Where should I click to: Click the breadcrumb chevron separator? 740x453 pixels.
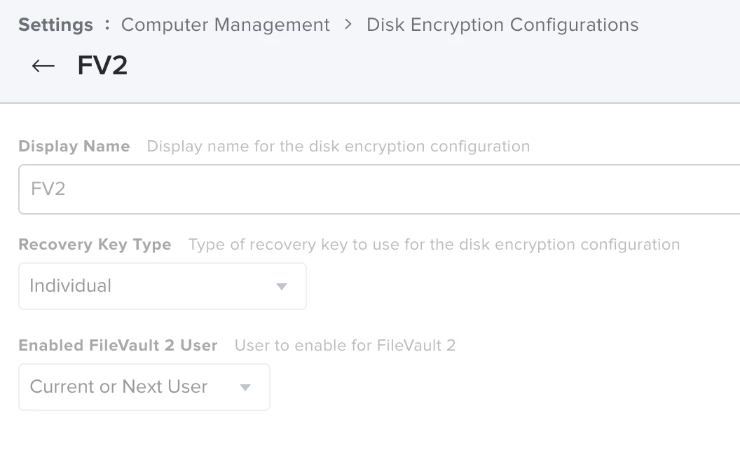[x=348, y=25]
